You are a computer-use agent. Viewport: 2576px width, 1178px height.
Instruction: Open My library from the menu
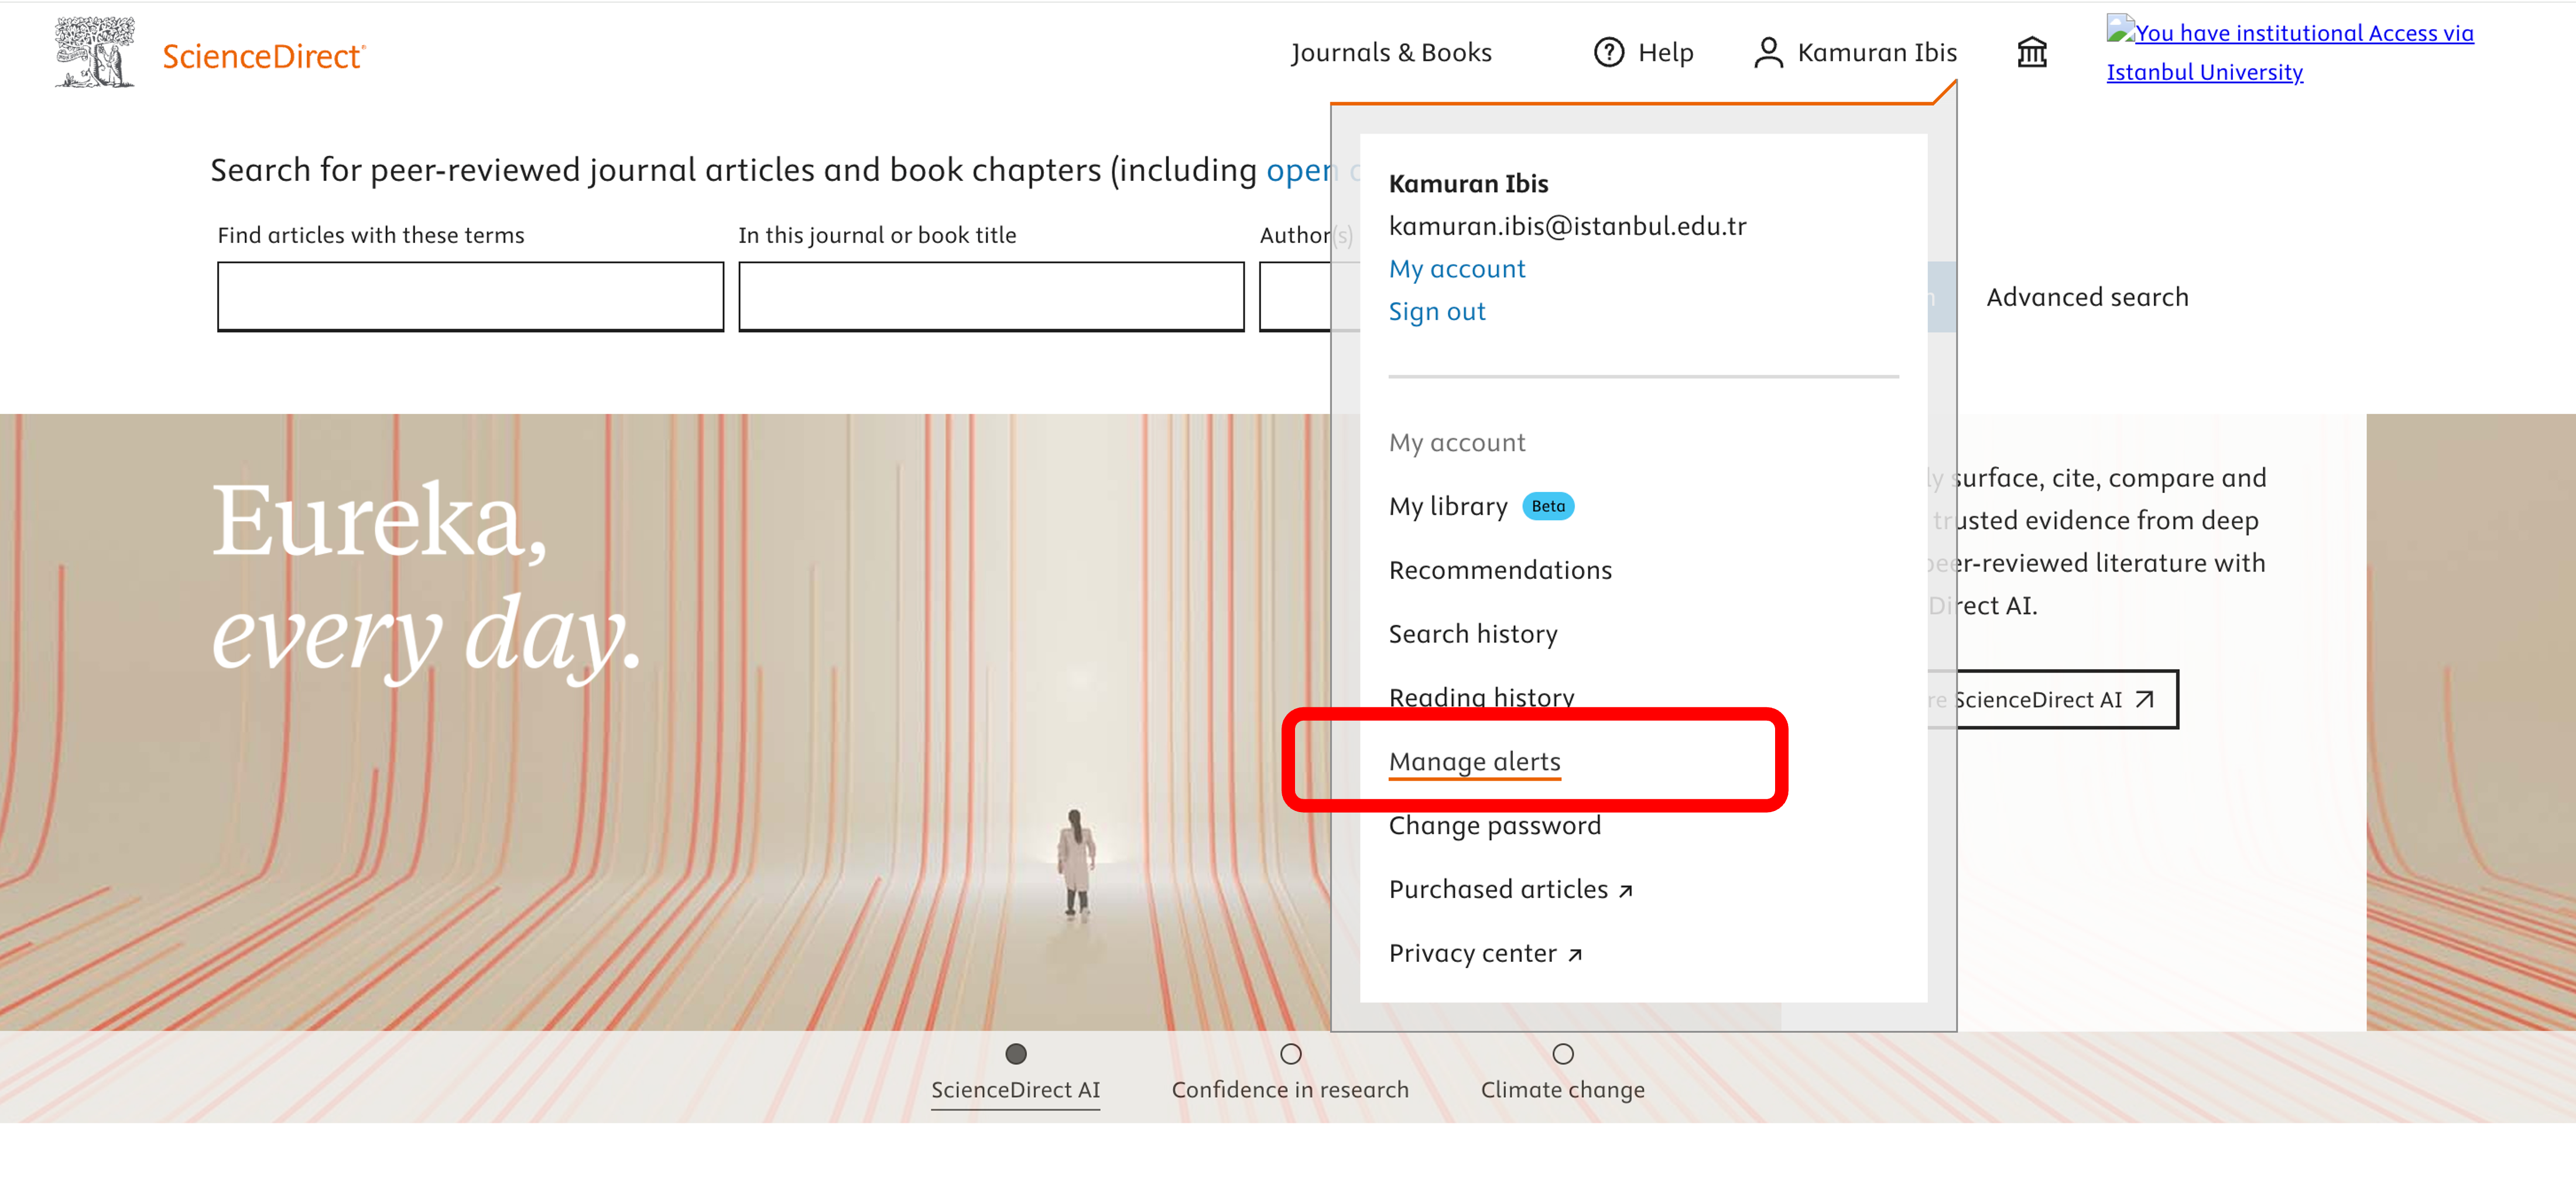point(1448,506)
